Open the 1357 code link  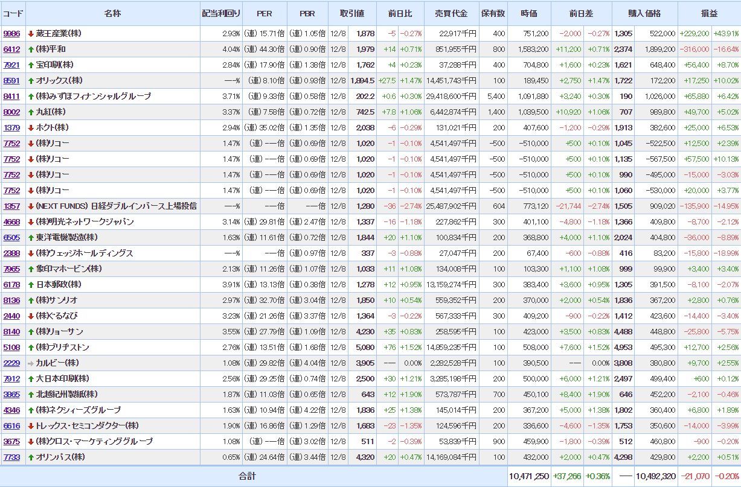pyautogui.click(x=11, y=206)
